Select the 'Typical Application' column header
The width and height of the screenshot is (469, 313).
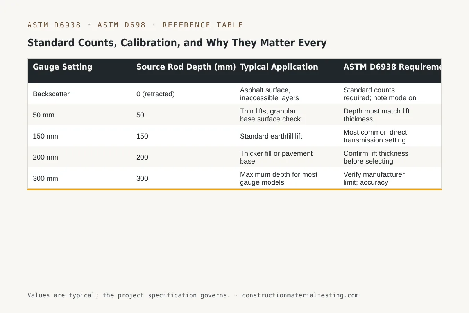[279, 67]
